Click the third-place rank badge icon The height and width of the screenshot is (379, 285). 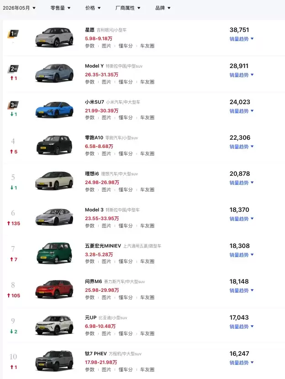pyautogui.click(x=13, y=105)
